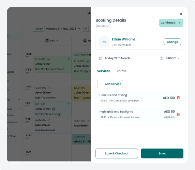This screenshot has height=170, width=195.
Task: Open the Details sidebar item
Action: 12,122
